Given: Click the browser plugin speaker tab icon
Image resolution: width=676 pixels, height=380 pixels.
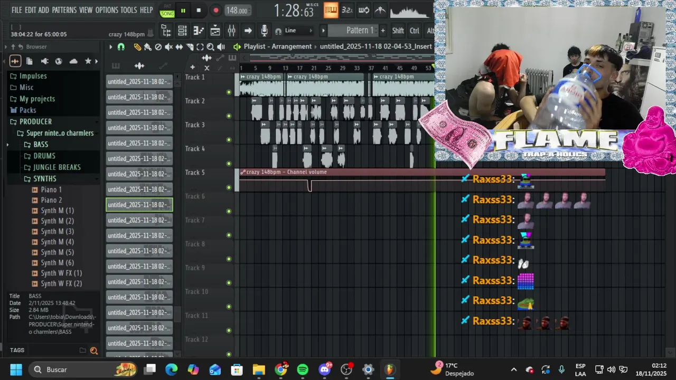Looking at the screenshot, I should coord(44,61).
